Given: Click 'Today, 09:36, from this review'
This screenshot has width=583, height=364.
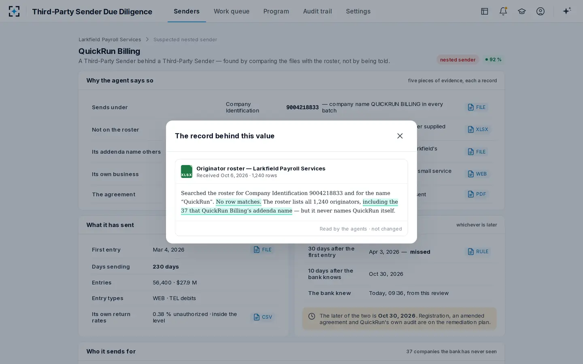Looking at the screenshot, I should point(409,293).
